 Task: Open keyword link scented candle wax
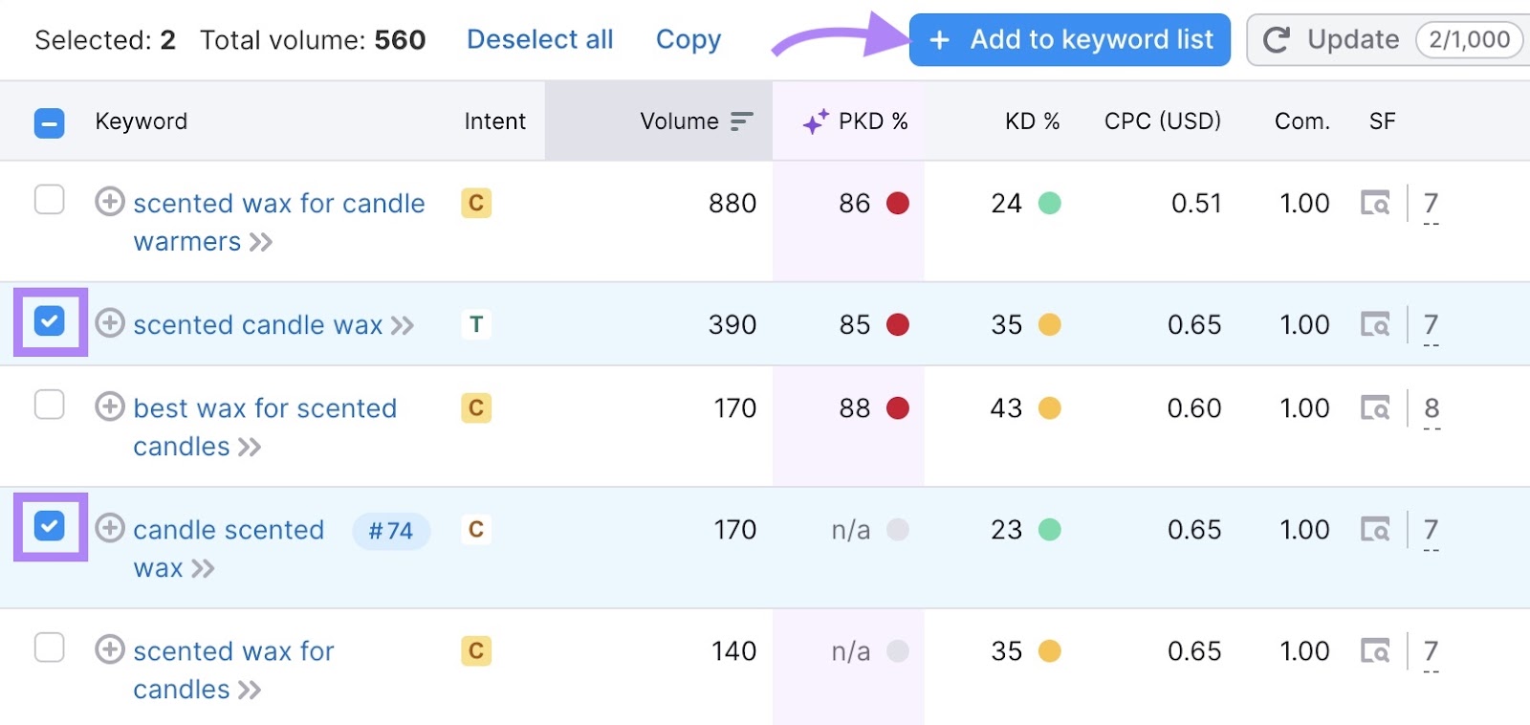pos(258,325)
